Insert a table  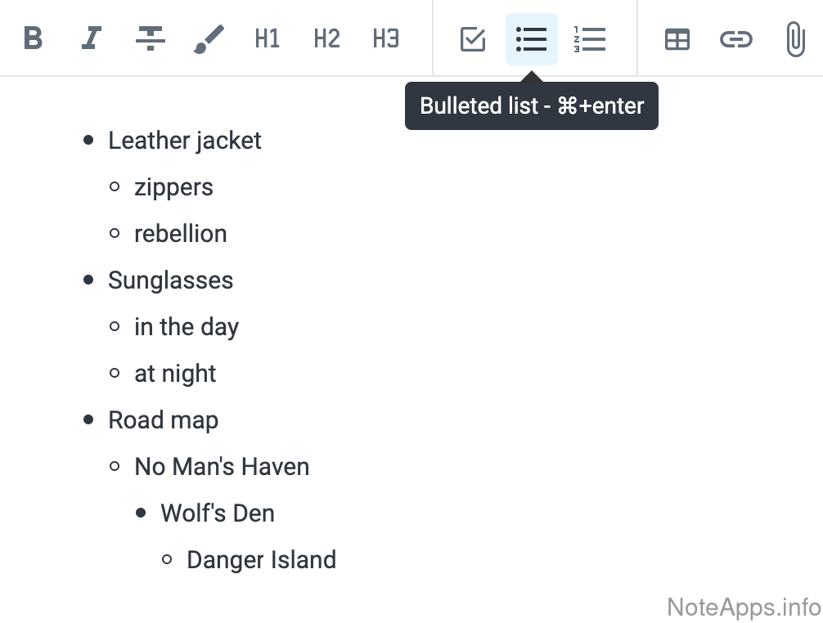677,38
